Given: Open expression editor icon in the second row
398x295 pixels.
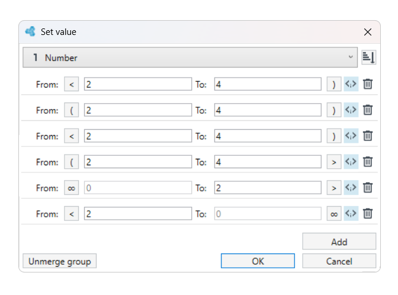Looking at the screenshot, I should click(x=351, y=110).
